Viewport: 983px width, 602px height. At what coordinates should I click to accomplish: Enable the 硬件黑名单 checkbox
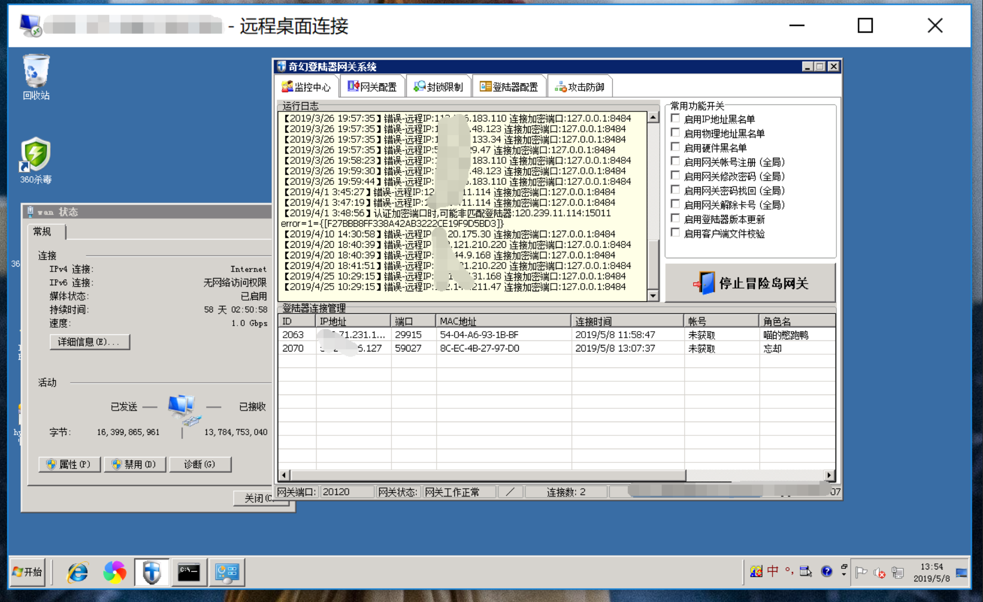(675, 147)
